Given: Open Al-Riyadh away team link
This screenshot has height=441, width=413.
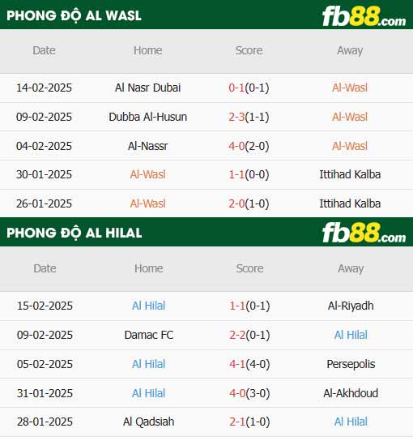Looking at the screenshot, I should pyautogui.click(x=351, y=306).
